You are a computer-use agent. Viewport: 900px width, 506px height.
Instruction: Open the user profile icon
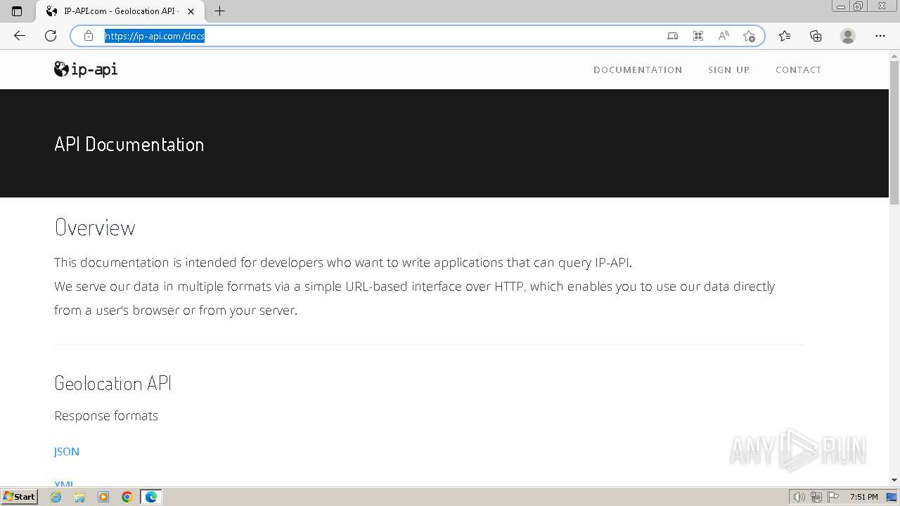tap(848, 36)
